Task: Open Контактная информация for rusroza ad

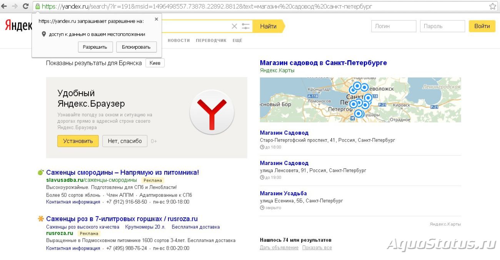Action: pos(73,248)
